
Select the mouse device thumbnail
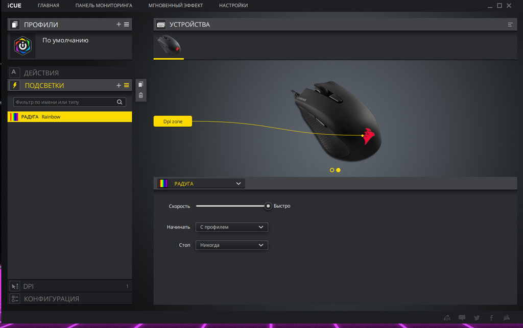[x=169, y=45]
